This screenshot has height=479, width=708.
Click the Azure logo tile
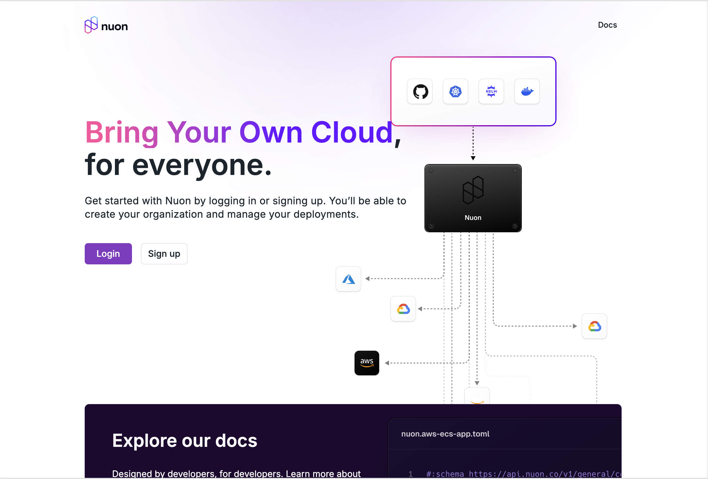pos(348,279)
